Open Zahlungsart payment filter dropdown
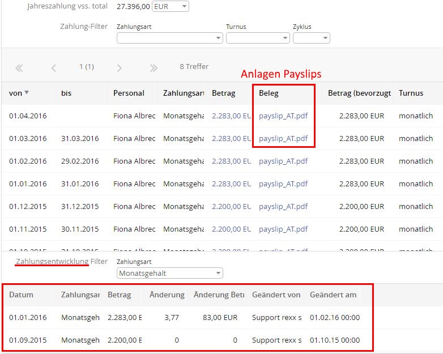The image size is (443, 354). [170, 38]
